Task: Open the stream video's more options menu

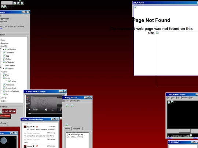Action: click(61, 110)
